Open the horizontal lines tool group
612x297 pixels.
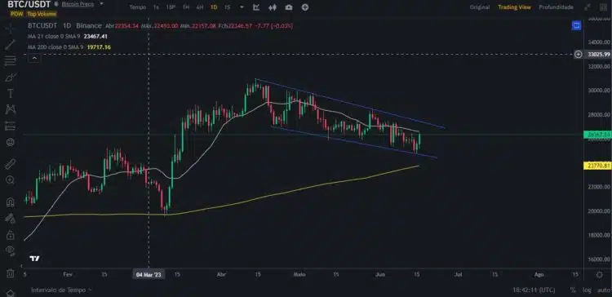pyautogui.click(x=10, y=61)
